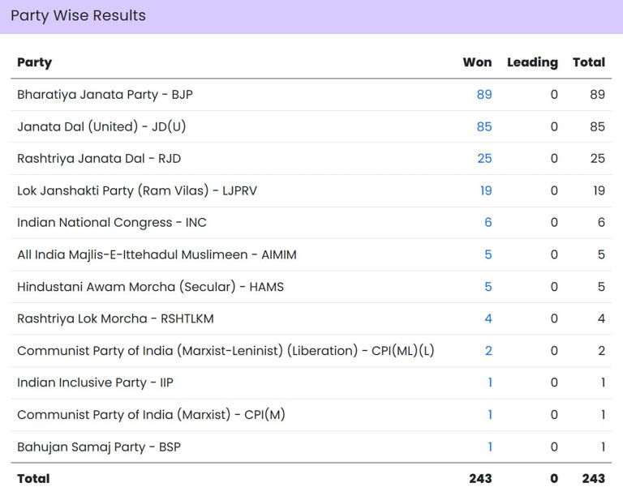This screenshot has width=623, height=487.
Task: Open AIMIM's won count link
Action: (x=488, y=254)
